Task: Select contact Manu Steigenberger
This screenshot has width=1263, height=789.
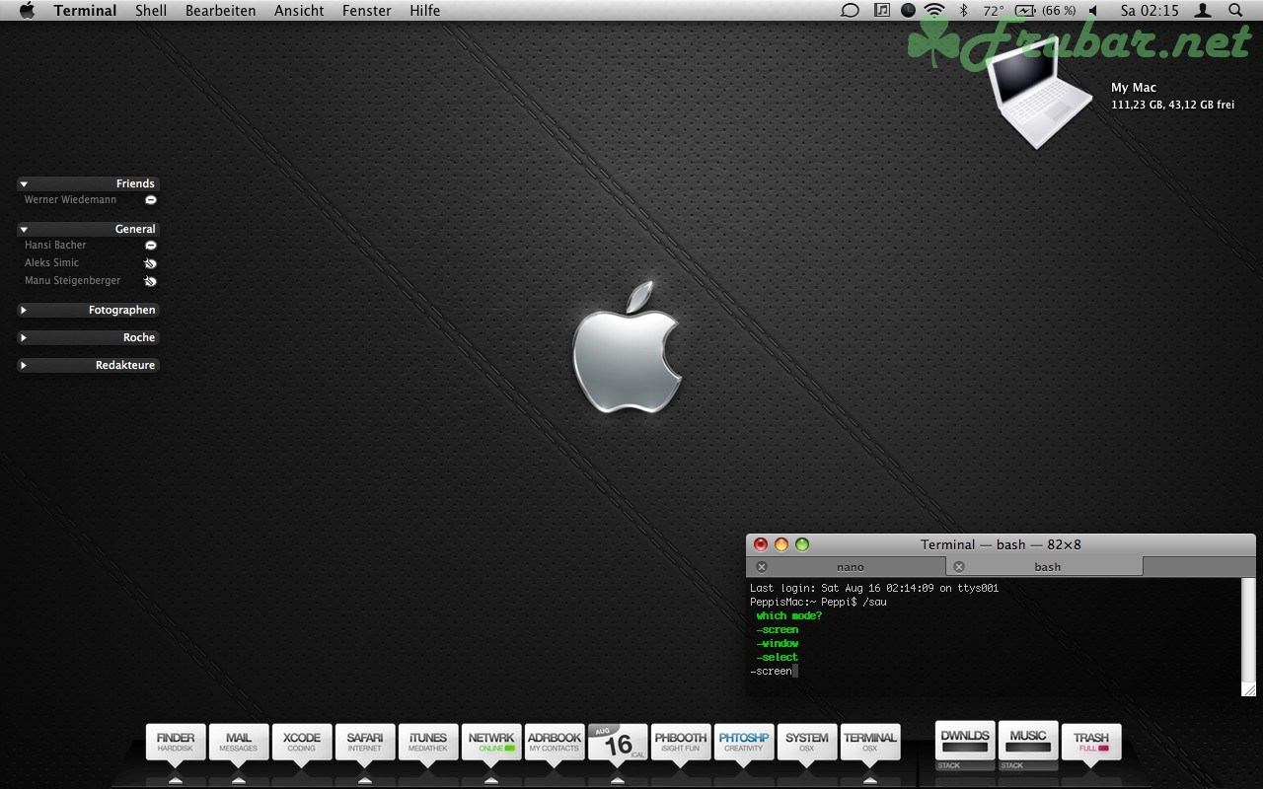Action: [72, 281]
